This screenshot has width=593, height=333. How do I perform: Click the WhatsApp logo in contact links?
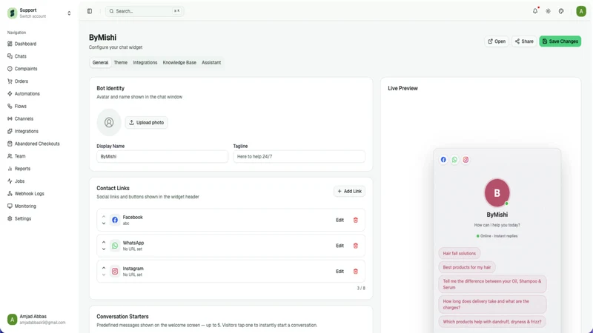tap(115, 246)
